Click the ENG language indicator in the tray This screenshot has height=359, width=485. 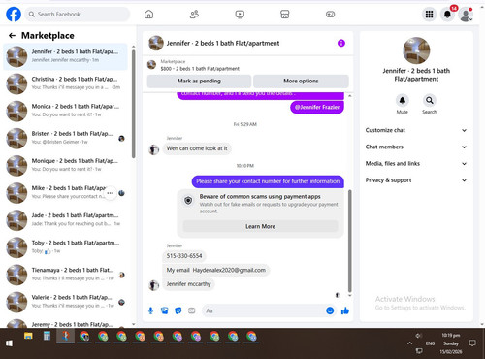pyautogui.click(x=430, y=343)
